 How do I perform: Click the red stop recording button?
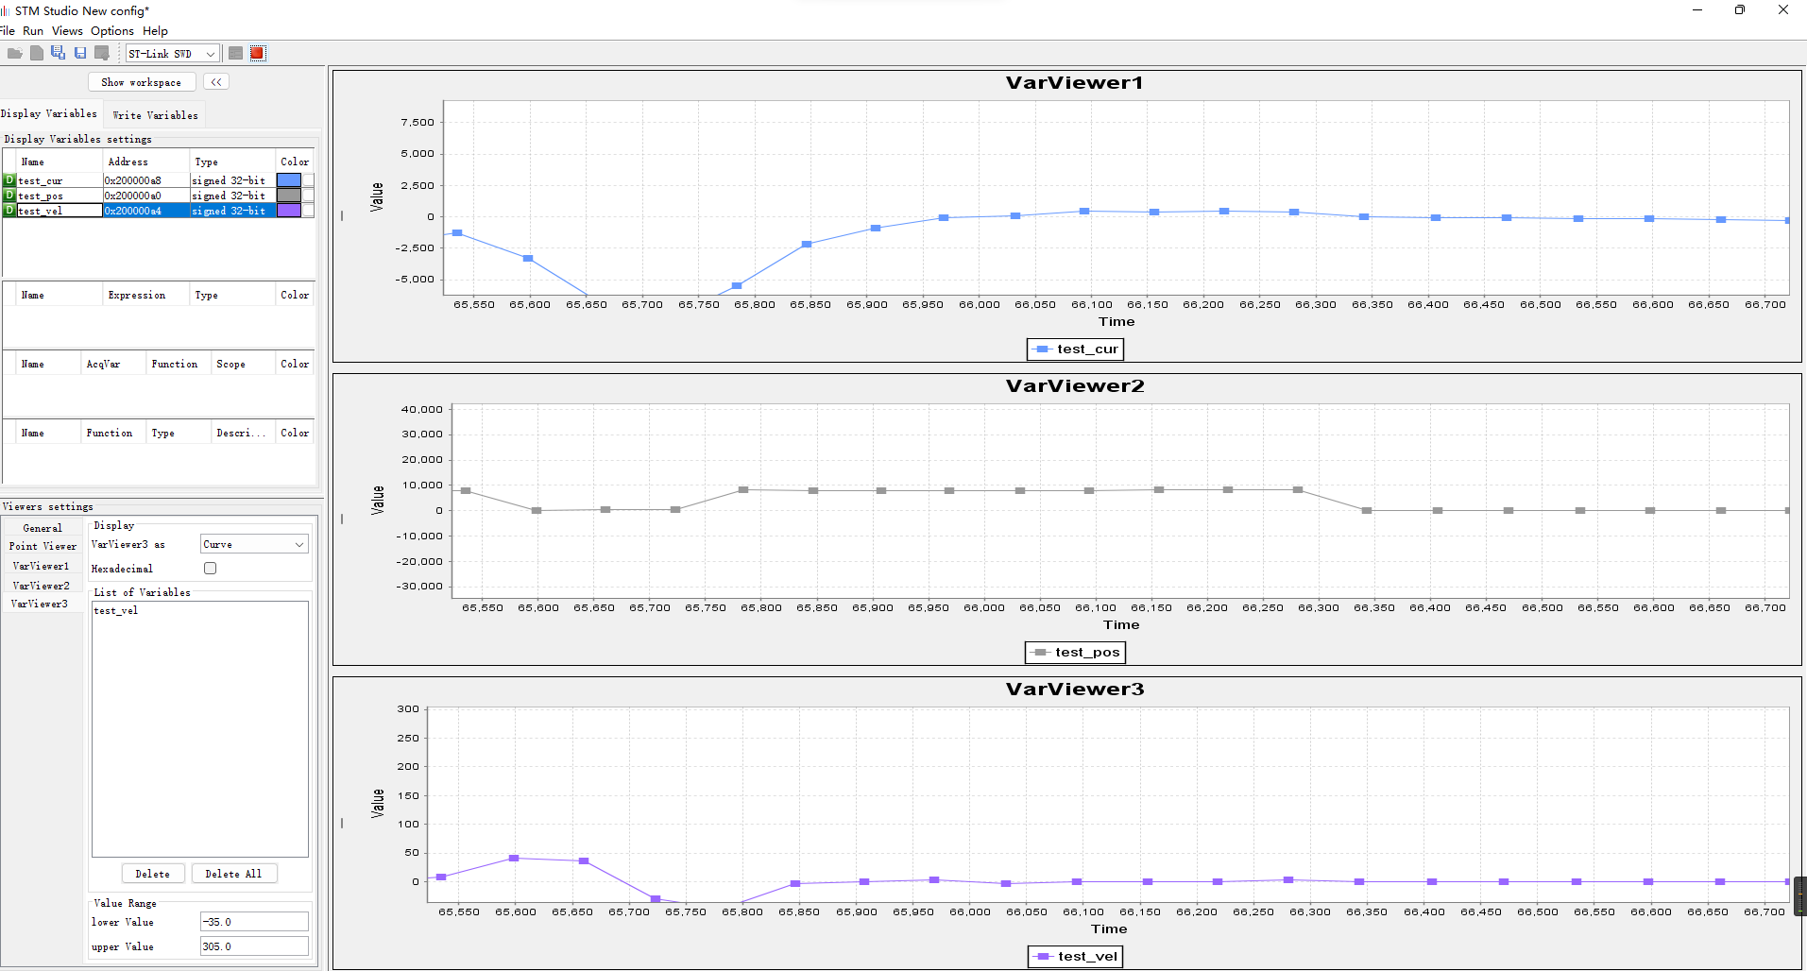click(257, 54)
